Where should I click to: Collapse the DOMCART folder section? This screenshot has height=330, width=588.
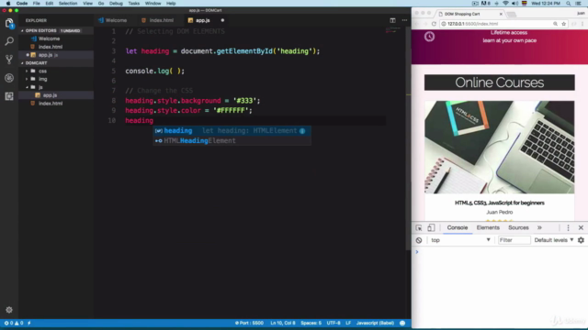(x=22, y=63)
